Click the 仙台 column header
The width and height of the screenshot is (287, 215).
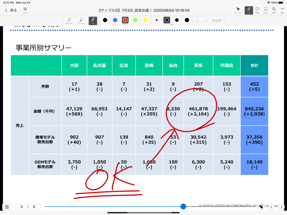173,65
